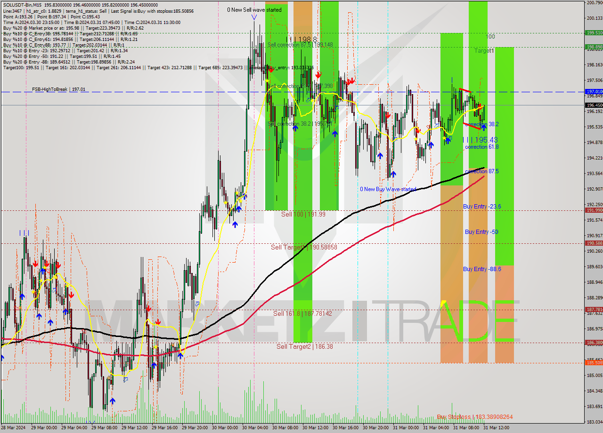Select the 'Buy Stoploss | 183.38908264' label
Viewport: 603px width, 433px height.
[475, 417]
